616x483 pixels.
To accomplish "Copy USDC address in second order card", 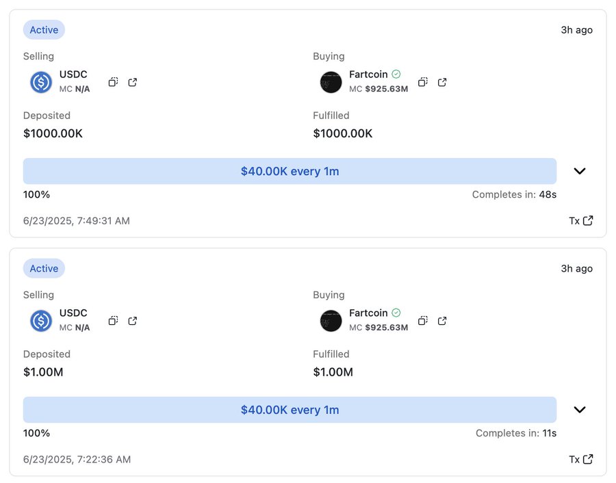I will pos(114,321).
